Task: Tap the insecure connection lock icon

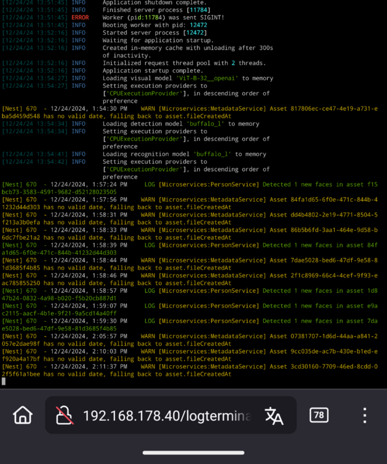Action: pos(64,415)
